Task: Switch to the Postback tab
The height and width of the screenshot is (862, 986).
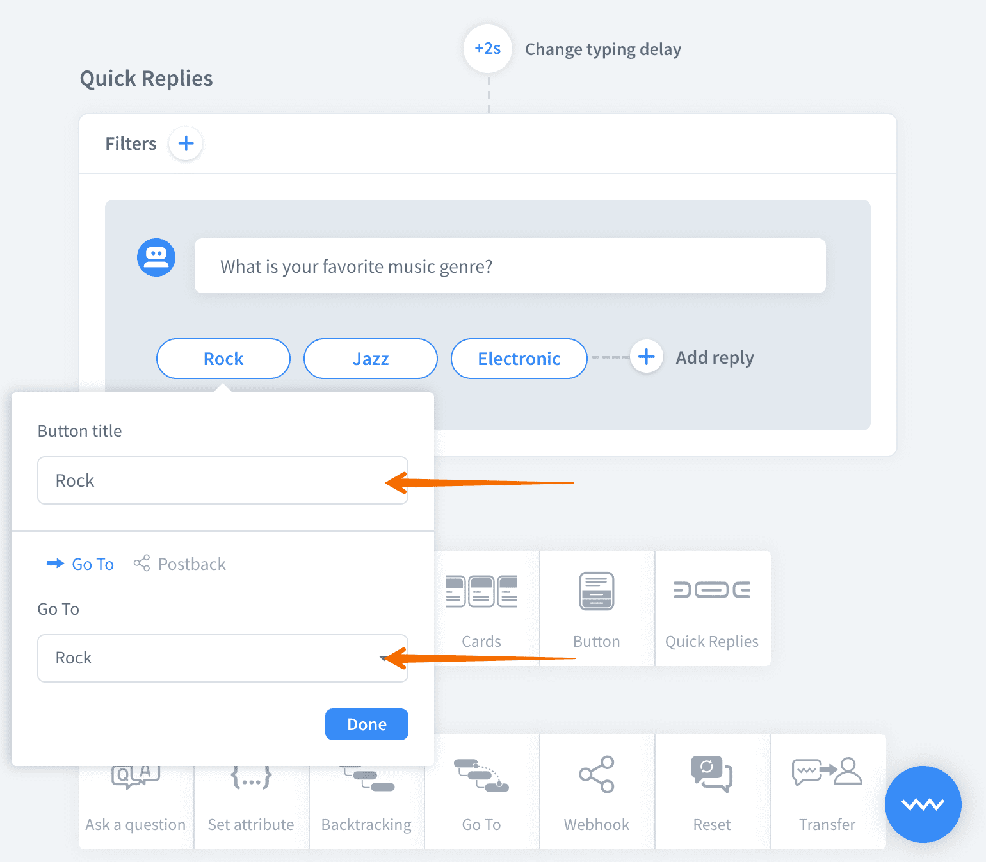Action: click(x=180, y=564)
